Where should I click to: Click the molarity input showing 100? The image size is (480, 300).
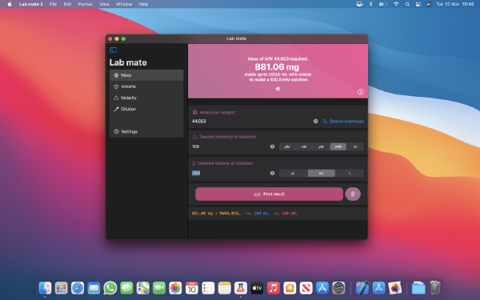point(230,146)
